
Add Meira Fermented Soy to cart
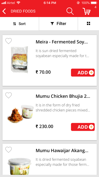[83, 72]
